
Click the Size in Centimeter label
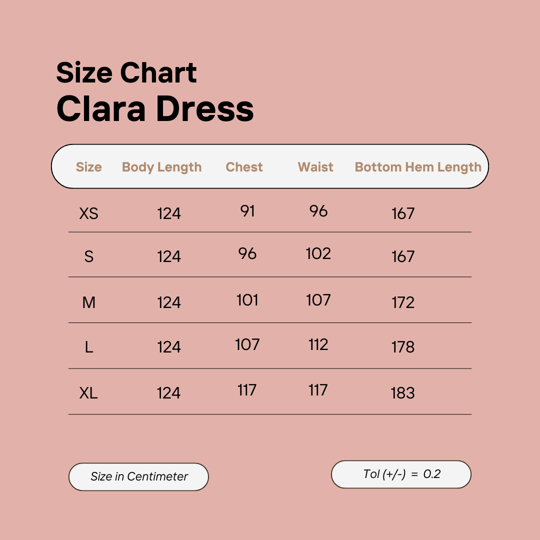point(138,476)
